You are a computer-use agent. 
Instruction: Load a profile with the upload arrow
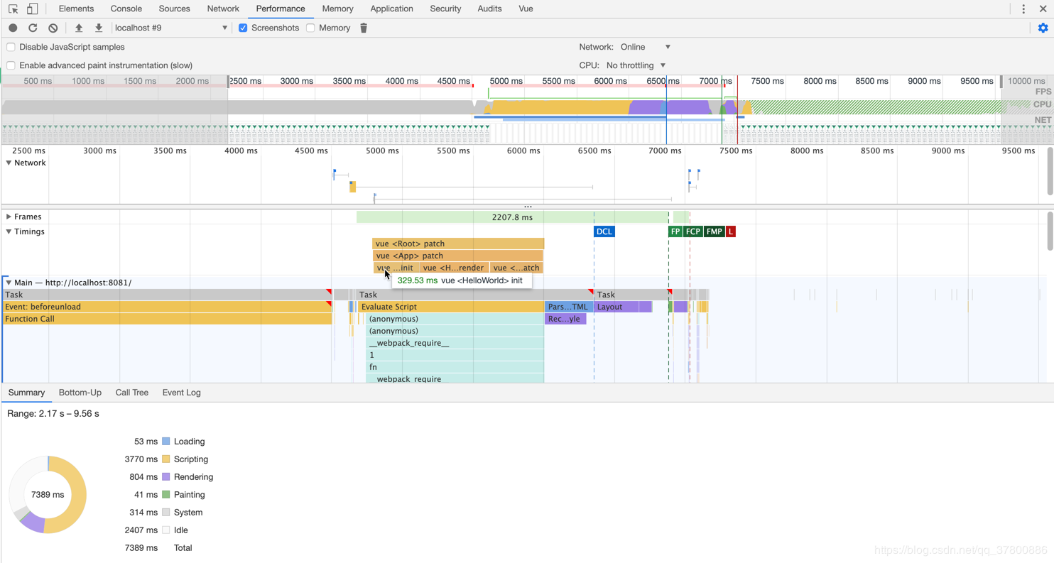click(79, 28)
